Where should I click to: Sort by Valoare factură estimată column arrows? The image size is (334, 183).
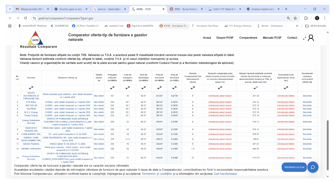(x=255, y=88)
